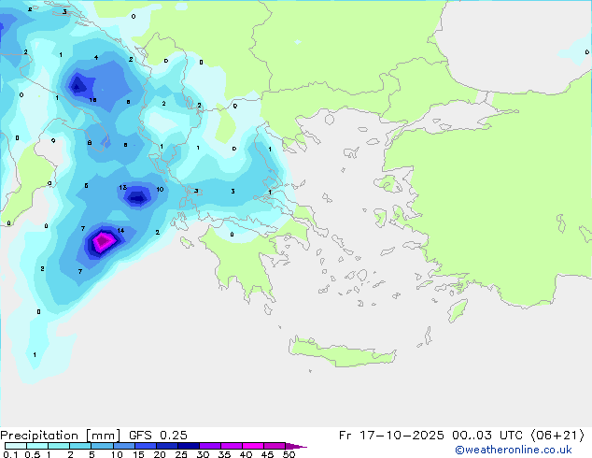Select the 30–35 mm purple legend box
Image resolution: width=592 pixels, height=458 pixels.
pos(210,446)
